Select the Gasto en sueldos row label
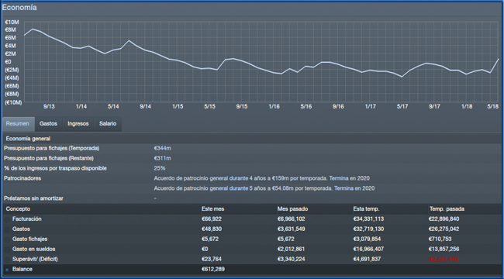 pyautogui.click(x=34, y=249)
